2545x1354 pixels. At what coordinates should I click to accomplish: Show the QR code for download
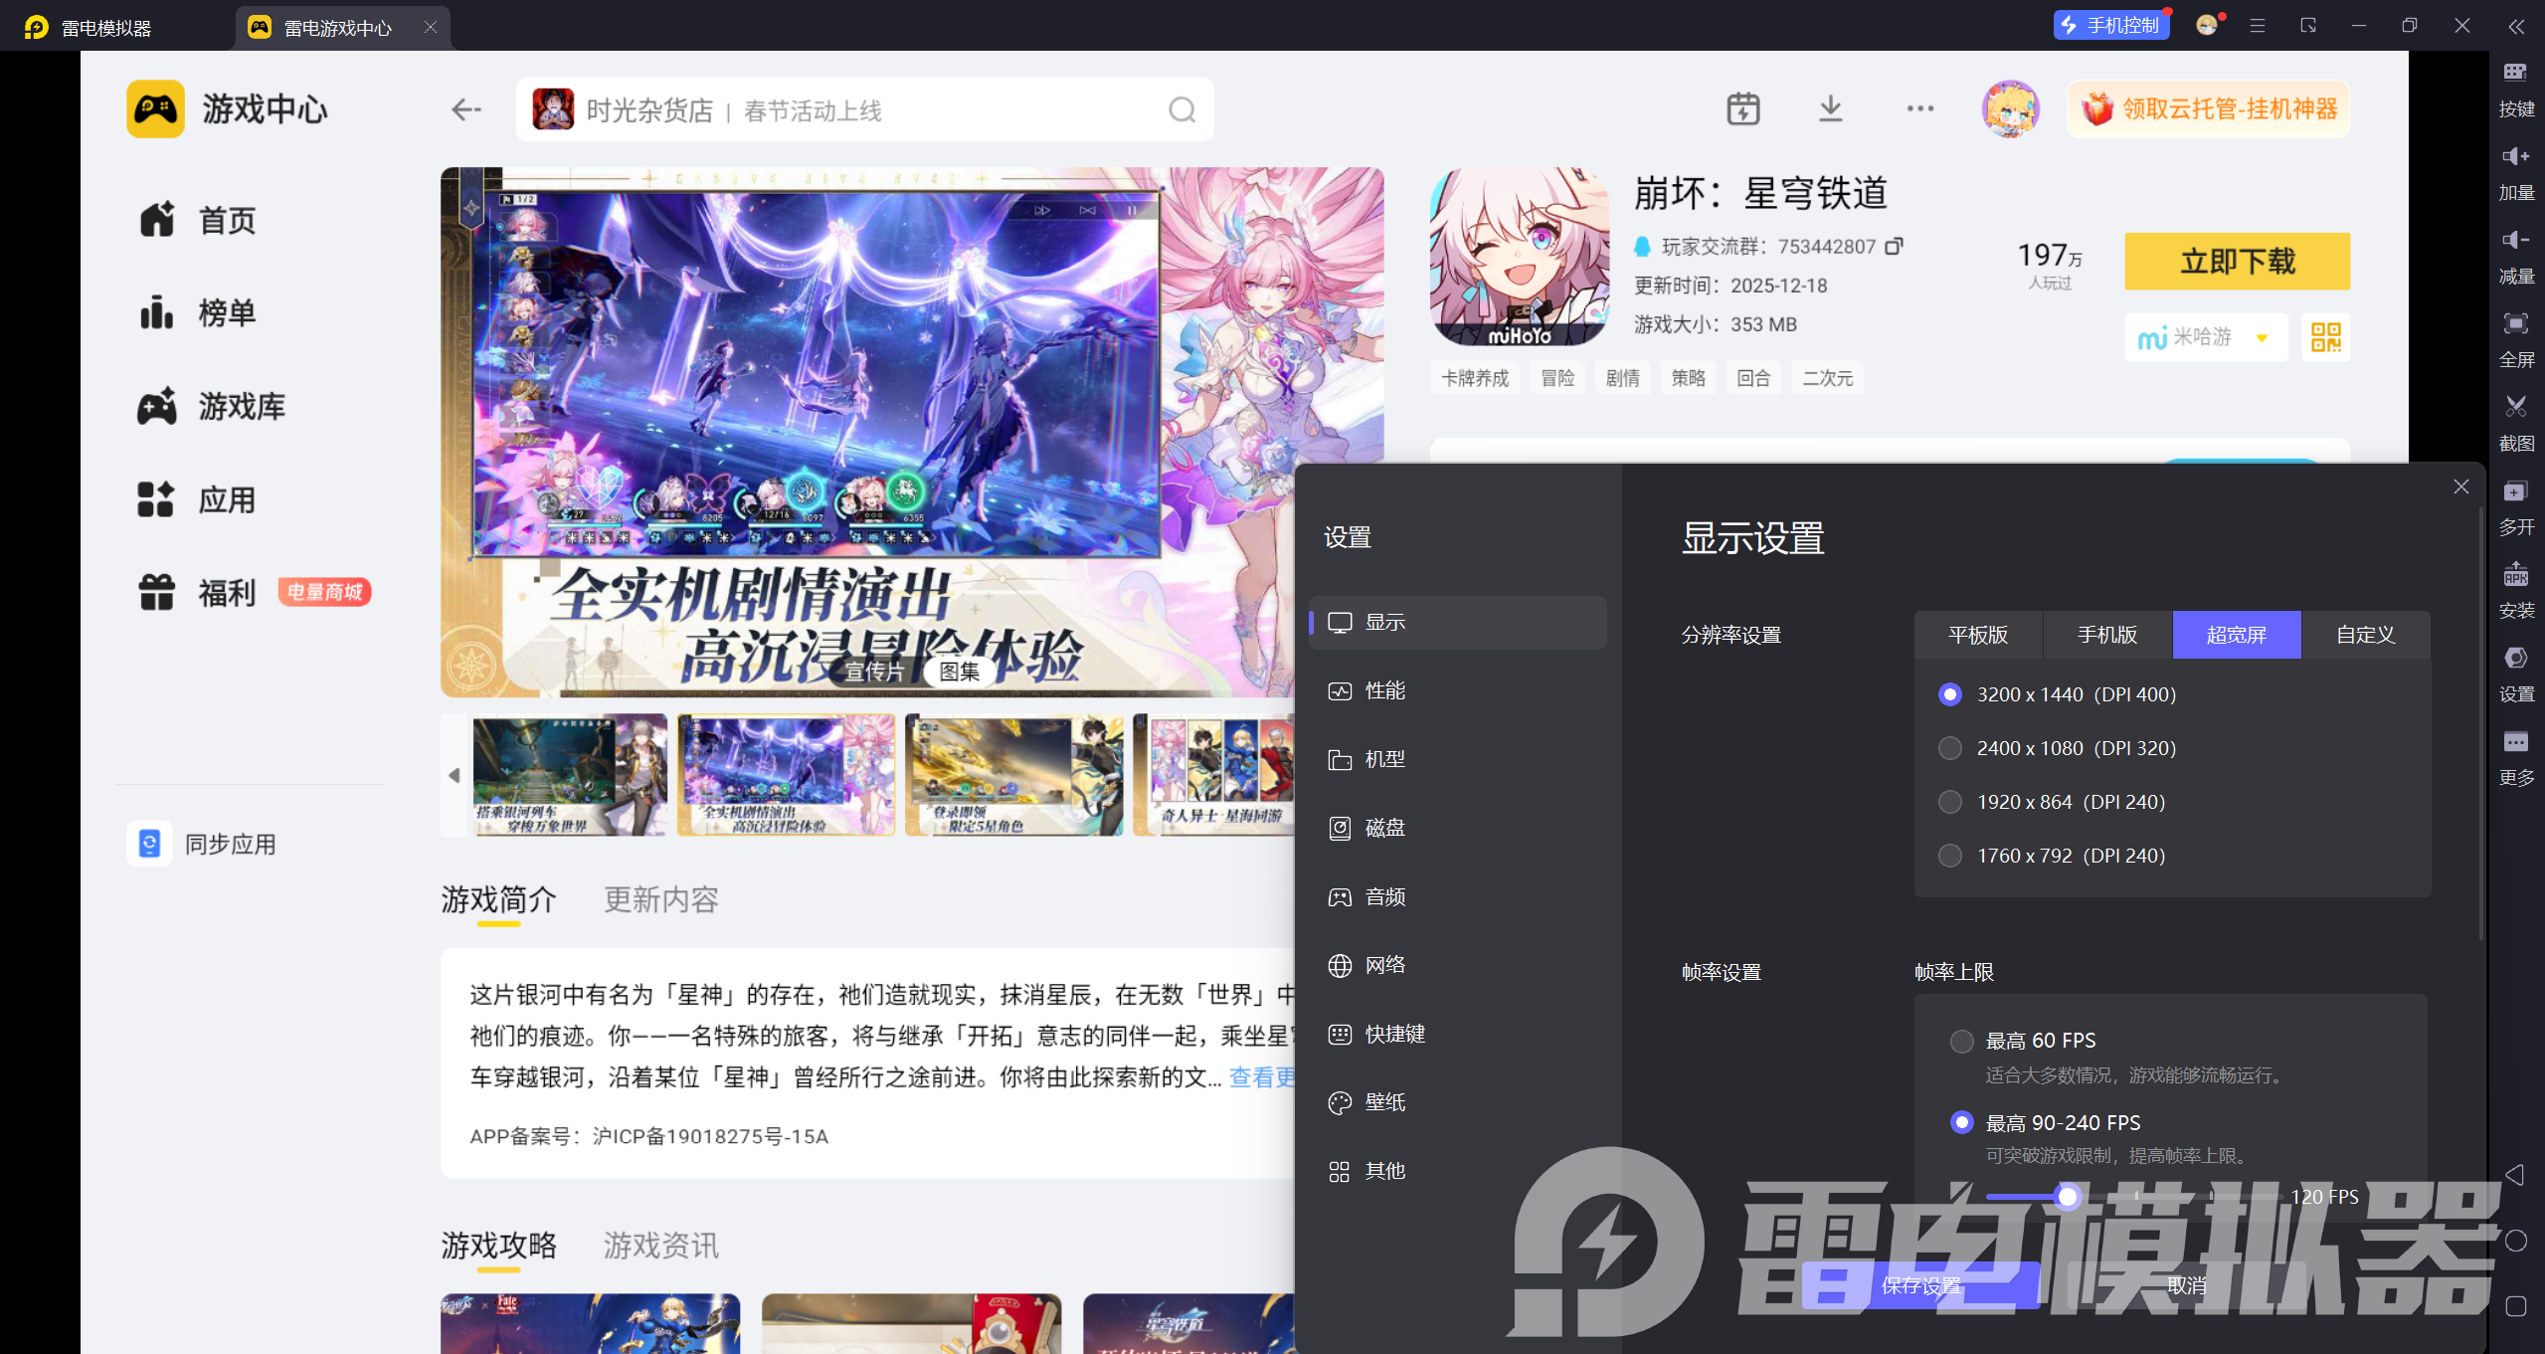pos(2325,337)
